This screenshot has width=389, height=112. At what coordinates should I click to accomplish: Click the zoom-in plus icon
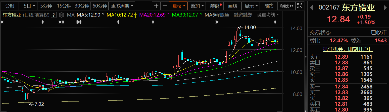[x=156, y=6]
